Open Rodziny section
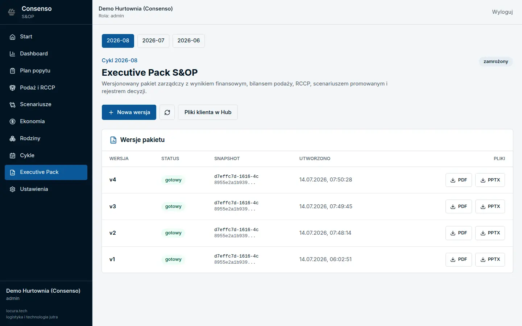522x326 pixels. click(x=46, y=138)
